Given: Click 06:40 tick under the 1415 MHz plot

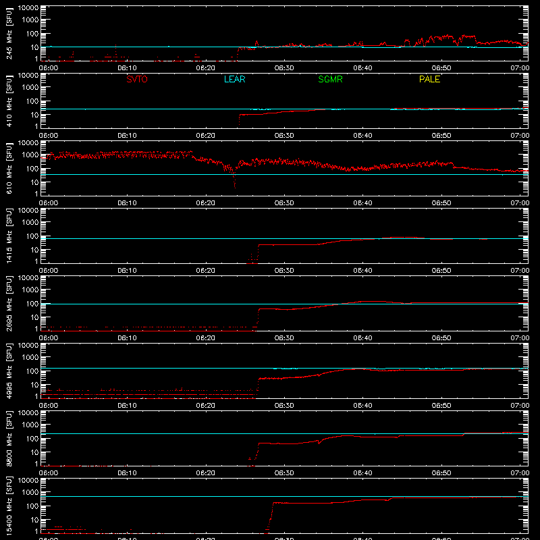Looking at the screenshot, I should [362, 271].
